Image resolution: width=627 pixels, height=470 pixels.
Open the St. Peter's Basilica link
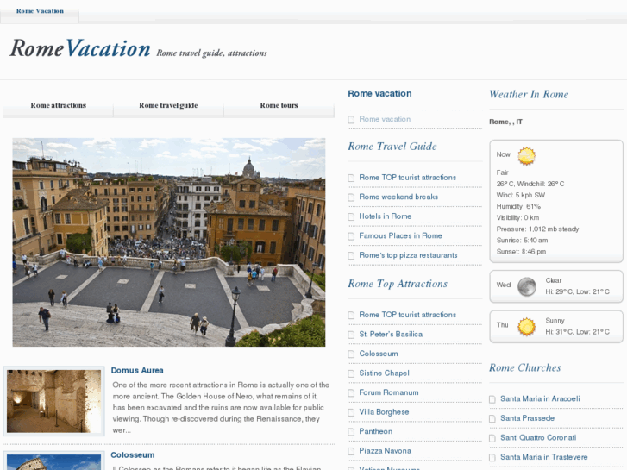pos(391,334)
